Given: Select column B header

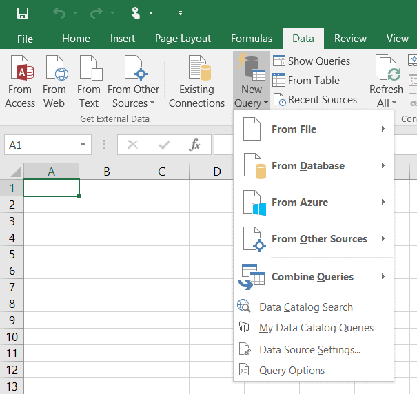Looking at the screenshot, I should pos(107,172).
